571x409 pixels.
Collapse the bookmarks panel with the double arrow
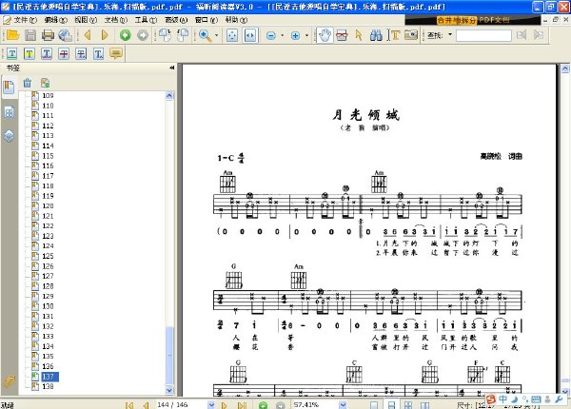[x=172, y=68]
